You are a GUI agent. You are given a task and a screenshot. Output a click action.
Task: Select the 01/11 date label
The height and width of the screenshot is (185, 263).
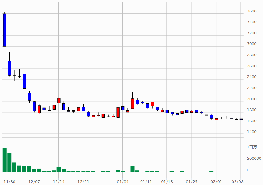[x=146, y=182]
